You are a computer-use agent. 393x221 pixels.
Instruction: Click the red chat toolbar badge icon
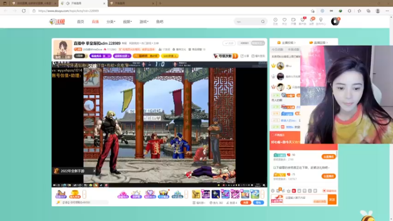(x=294, y=191)
